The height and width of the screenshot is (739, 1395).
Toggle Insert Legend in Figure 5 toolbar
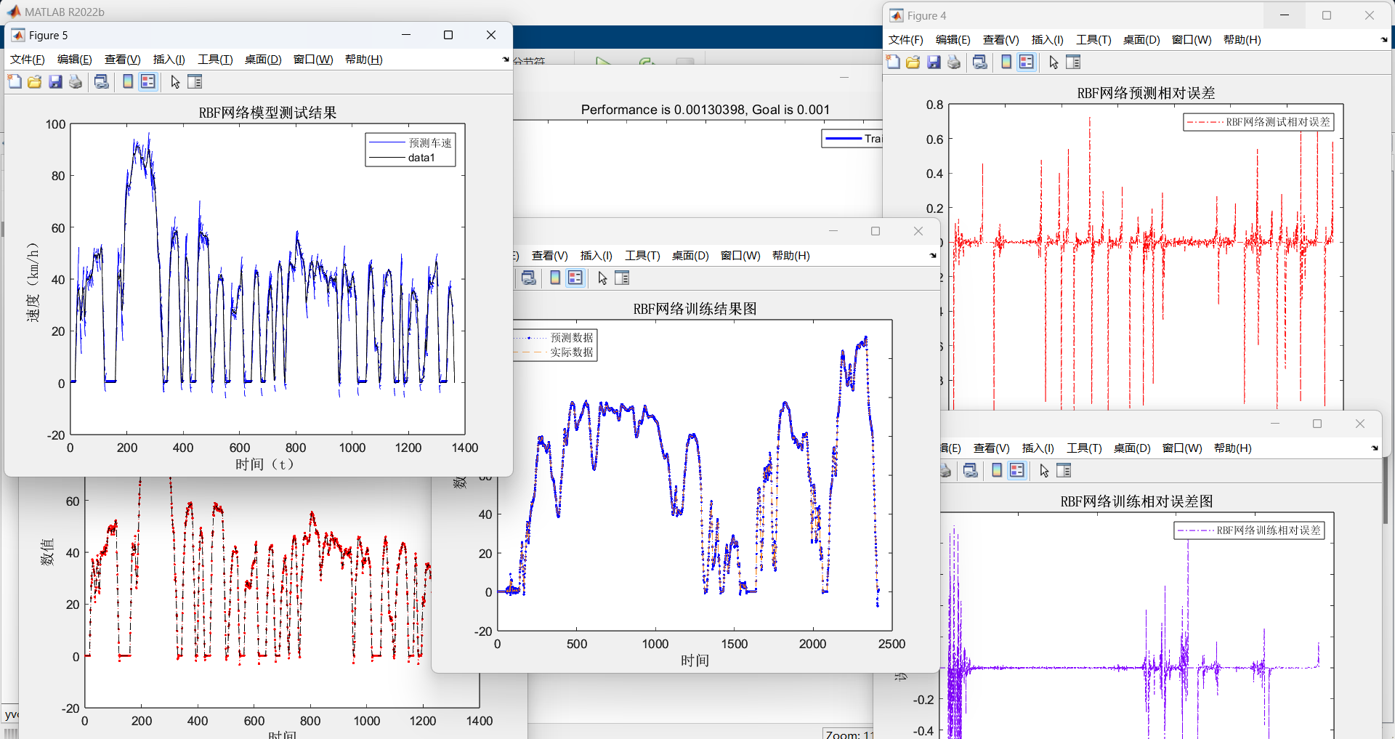[148, 82]
